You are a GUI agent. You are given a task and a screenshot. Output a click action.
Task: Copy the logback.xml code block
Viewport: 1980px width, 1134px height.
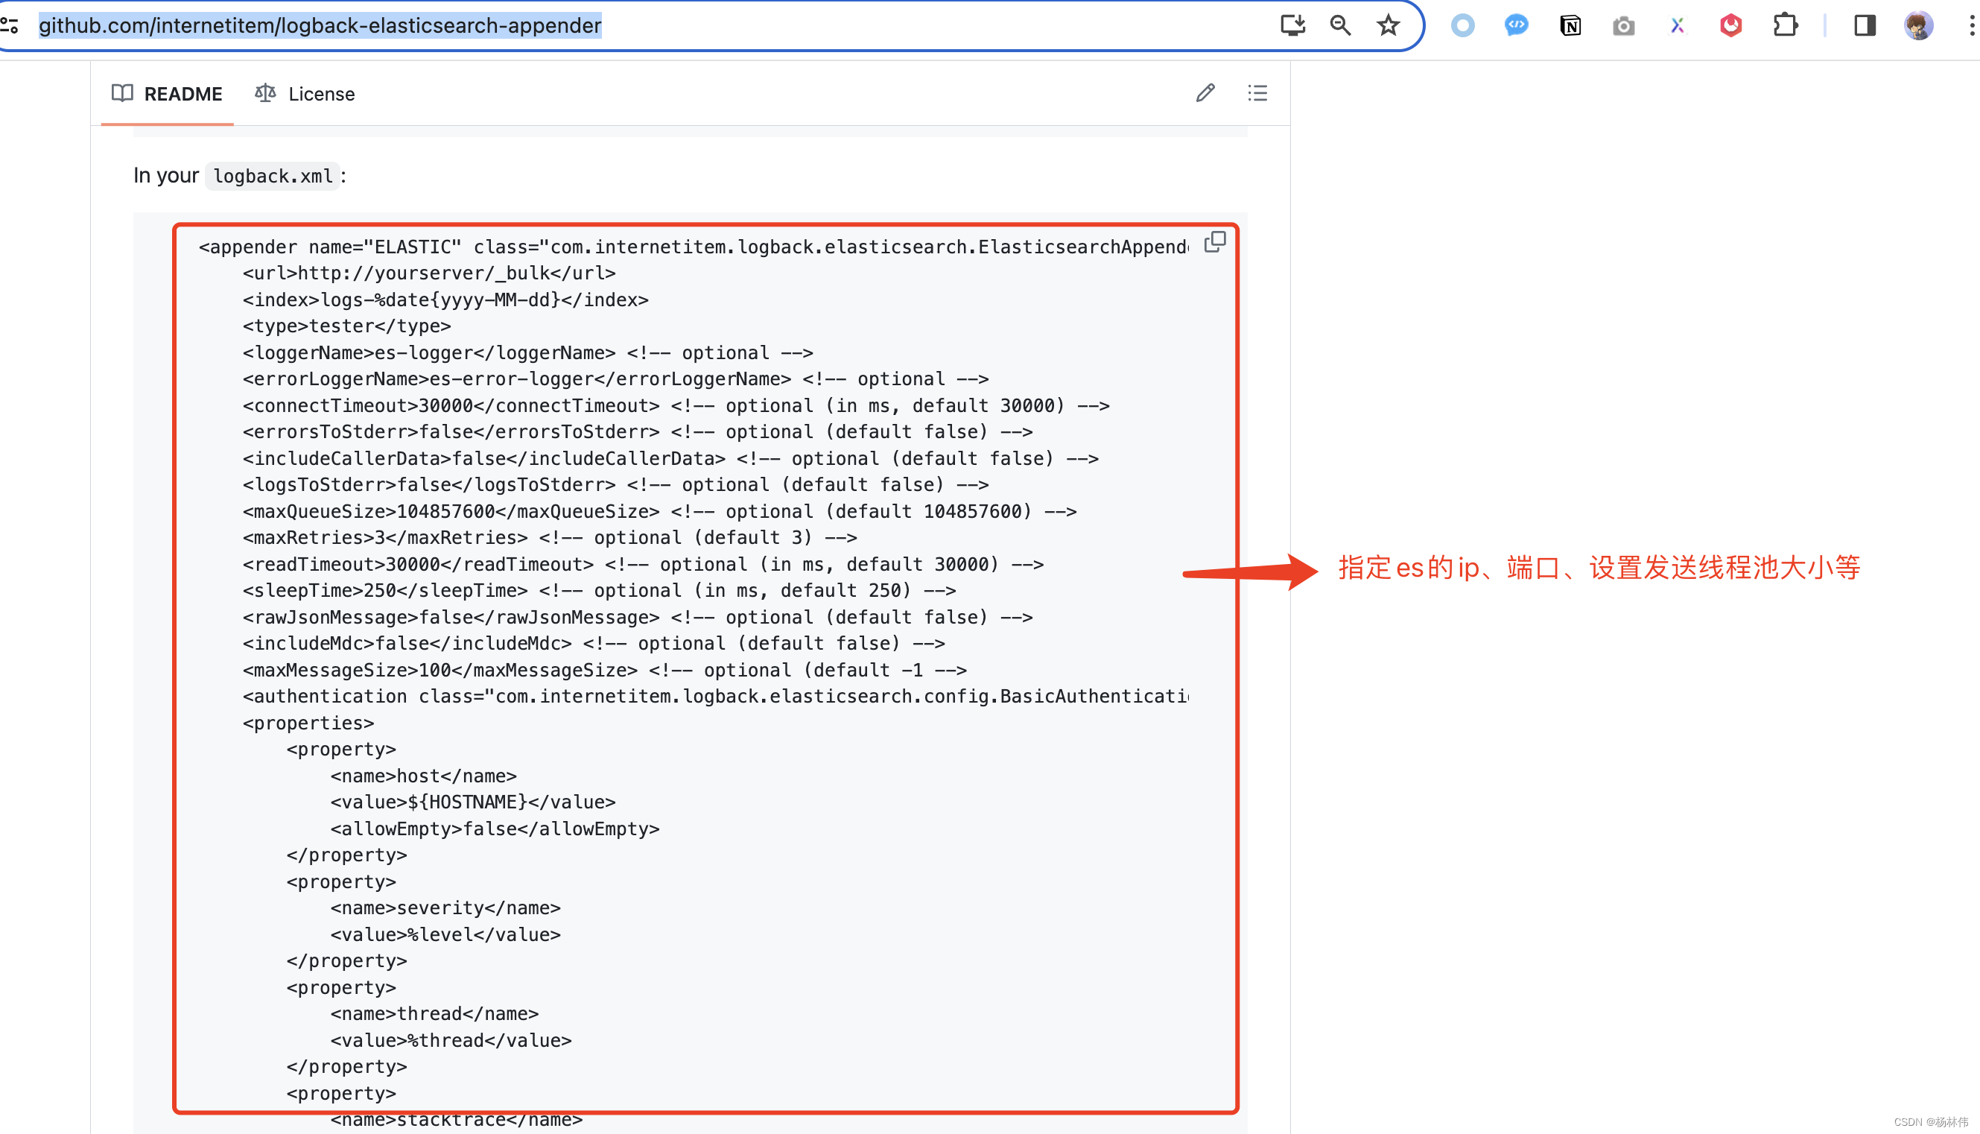(1215, 242)
